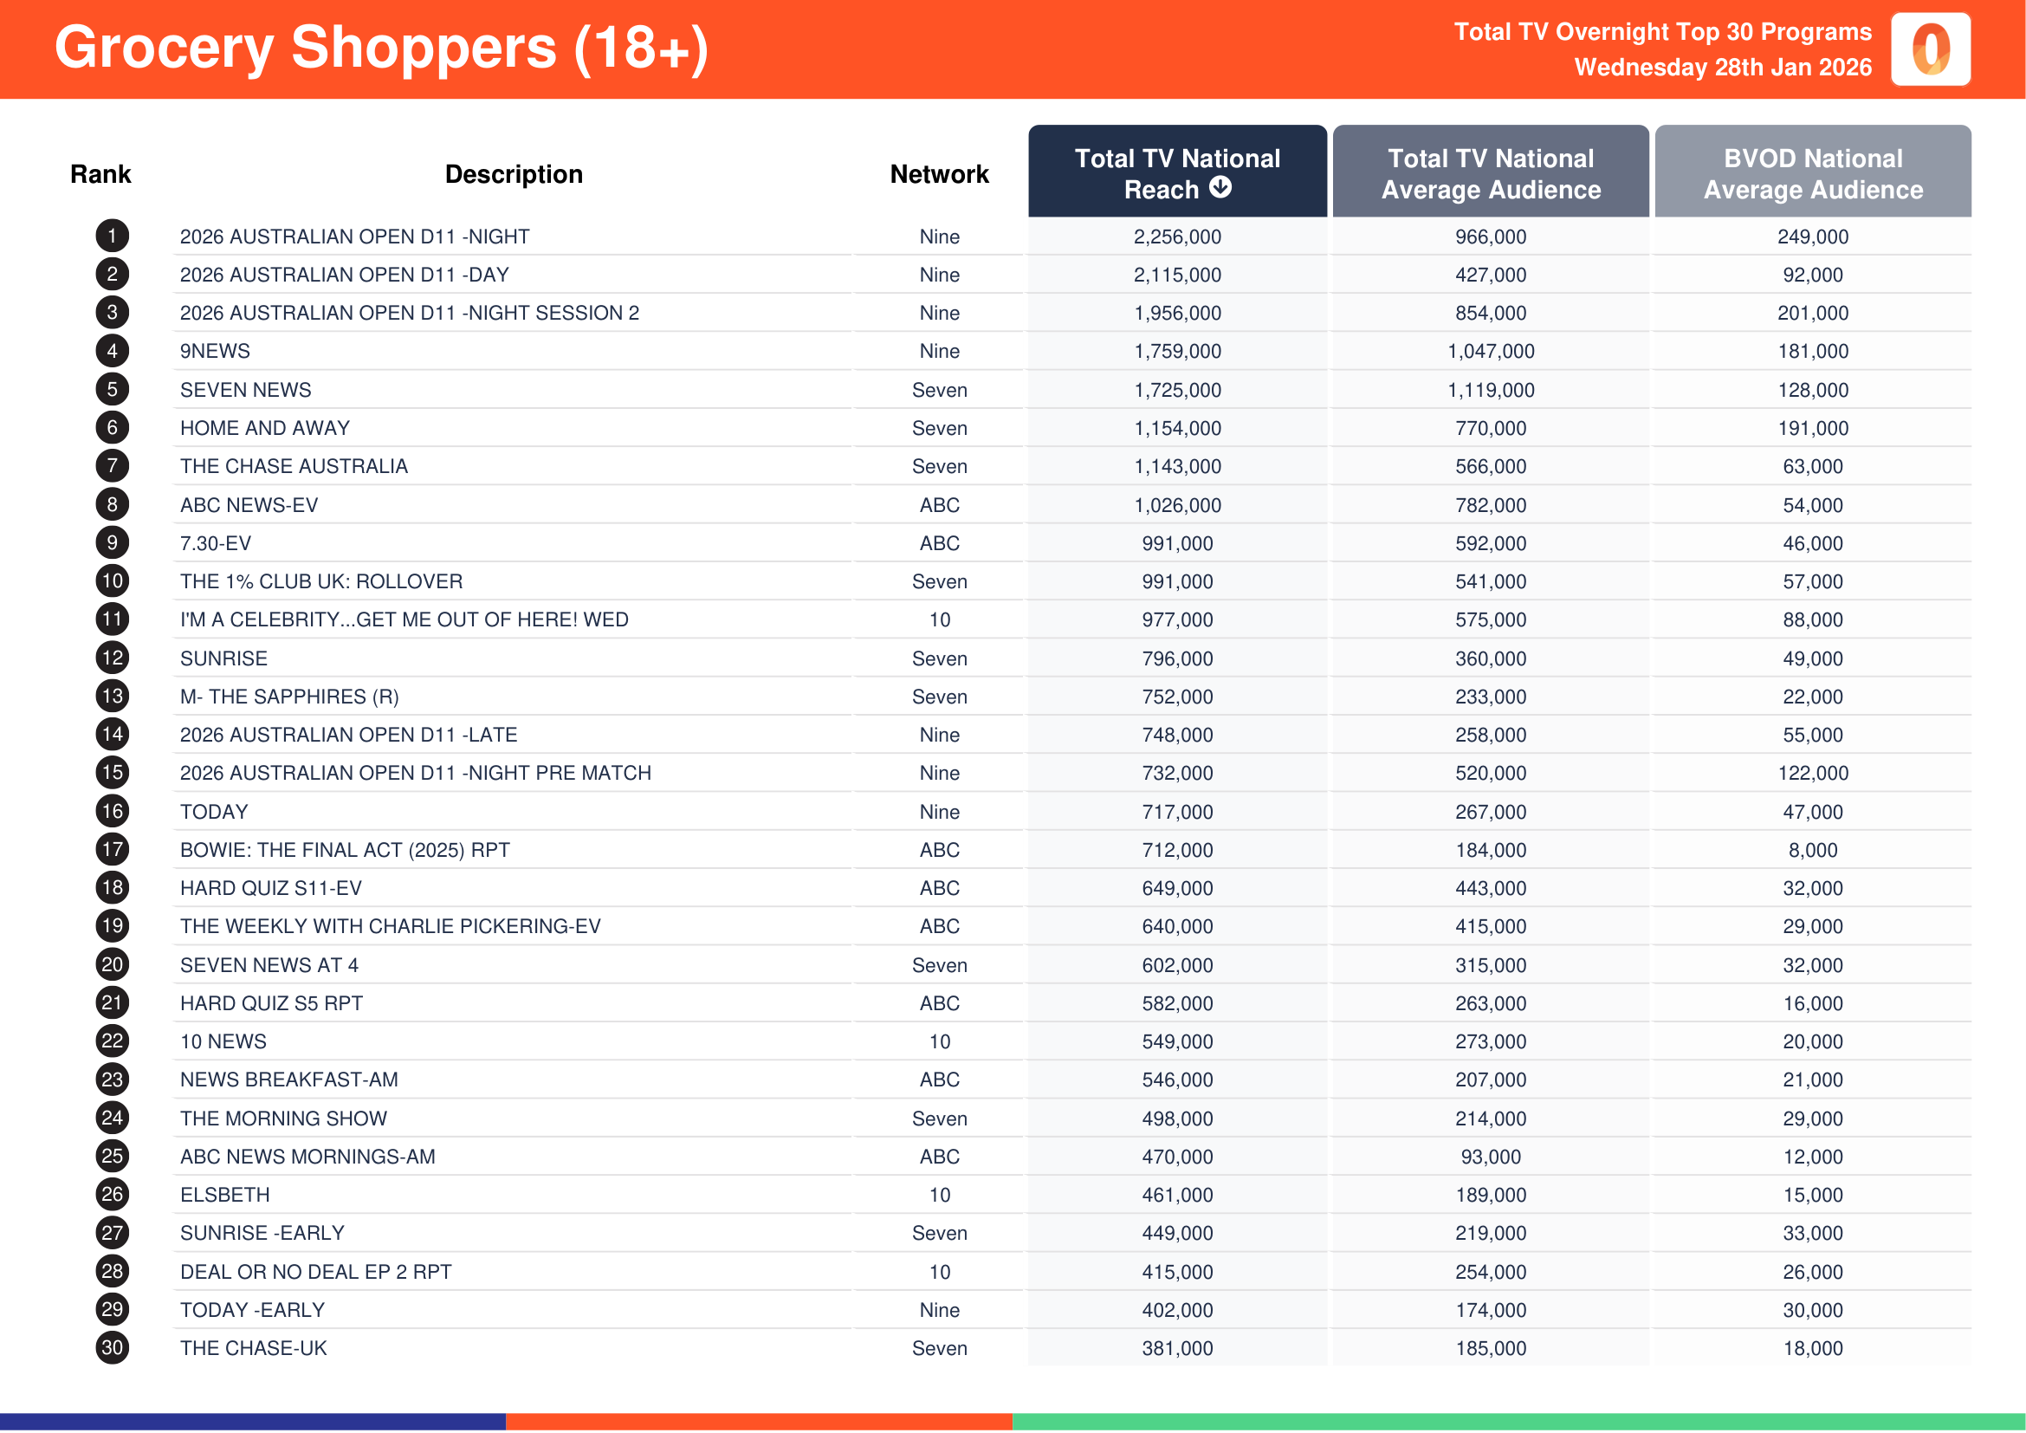Click the green footer color bar
2026x1433 pixels.
point(1518,1422)
